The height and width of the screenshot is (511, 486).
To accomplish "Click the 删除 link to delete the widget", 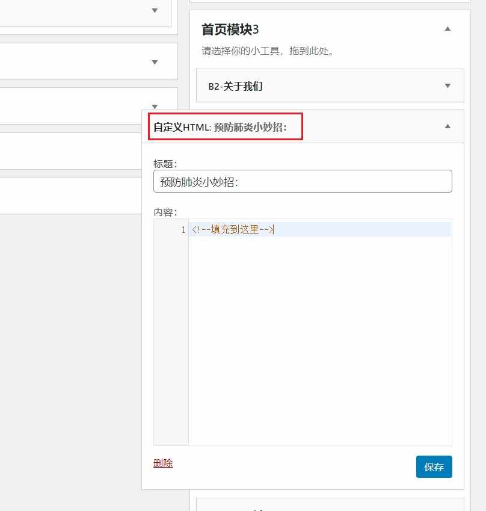I will click(x=162, y=463).
